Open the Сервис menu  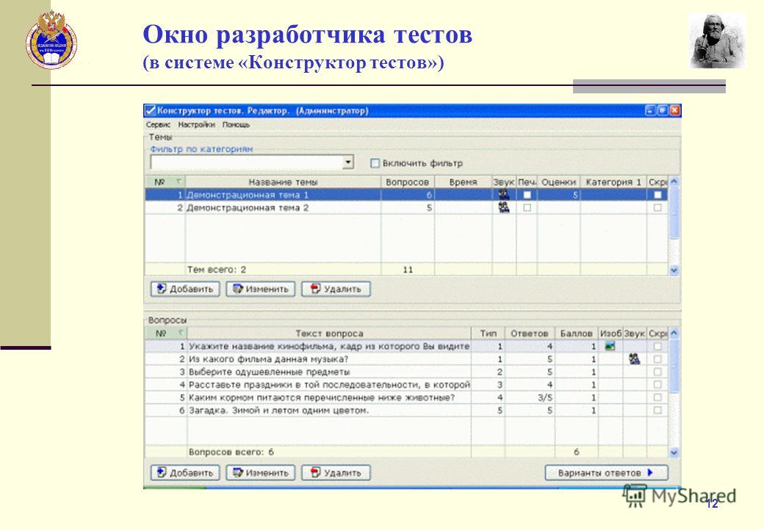pyautogui.click(x=159, y=125)
